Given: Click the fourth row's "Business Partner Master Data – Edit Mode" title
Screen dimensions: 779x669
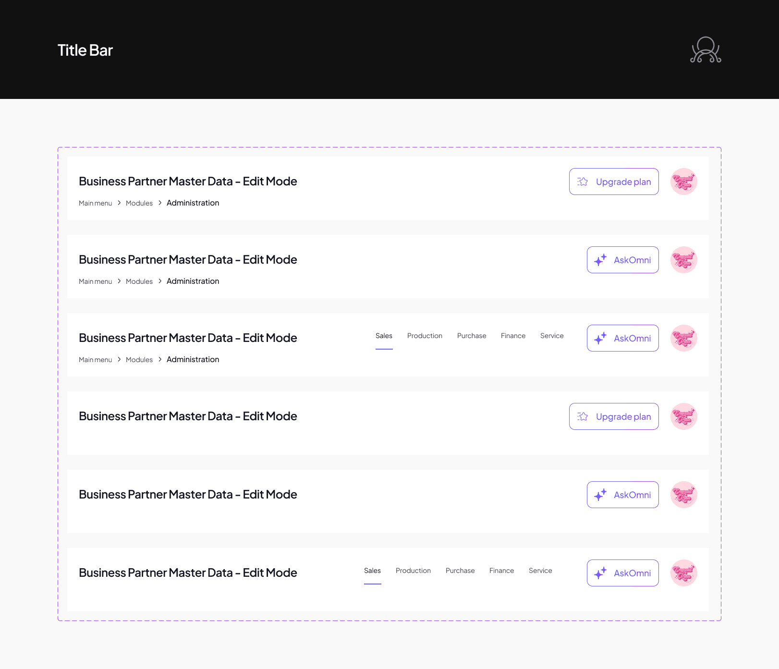Looking at the screenshot, I should point(188,416).
